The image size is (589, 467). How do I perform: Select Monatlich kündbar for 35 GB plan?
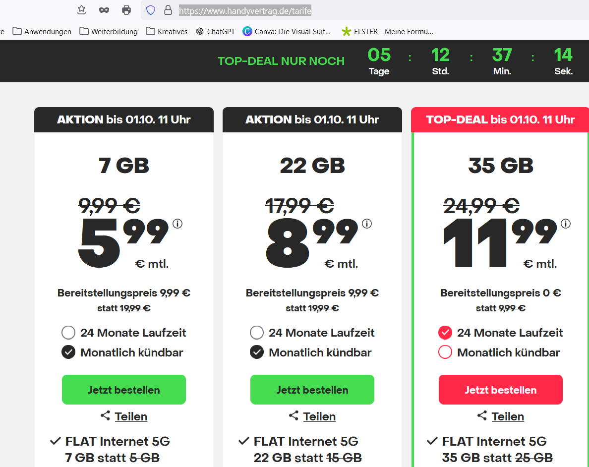(445, 352)
